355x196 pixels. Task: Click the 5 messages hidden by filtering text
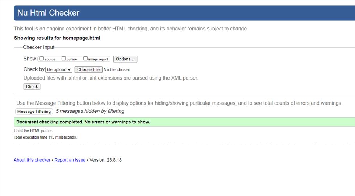point(90,111)
